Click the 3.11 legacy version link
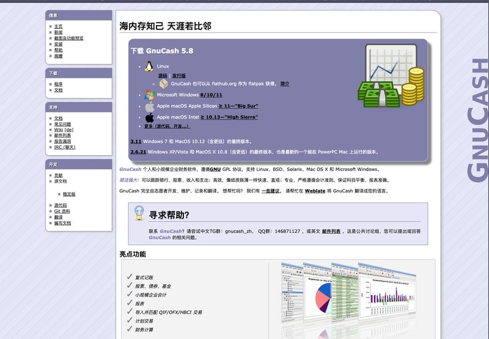The image size is (489, 339). (x=136, y=141)
